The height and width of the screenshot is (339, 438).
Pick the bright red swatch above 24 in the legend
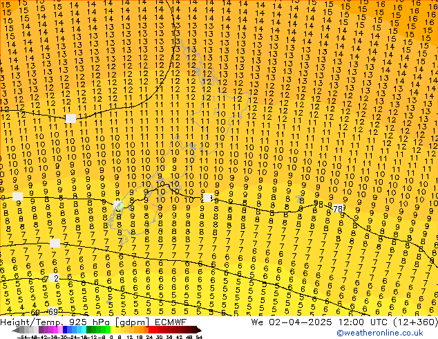tap(151, 330)
